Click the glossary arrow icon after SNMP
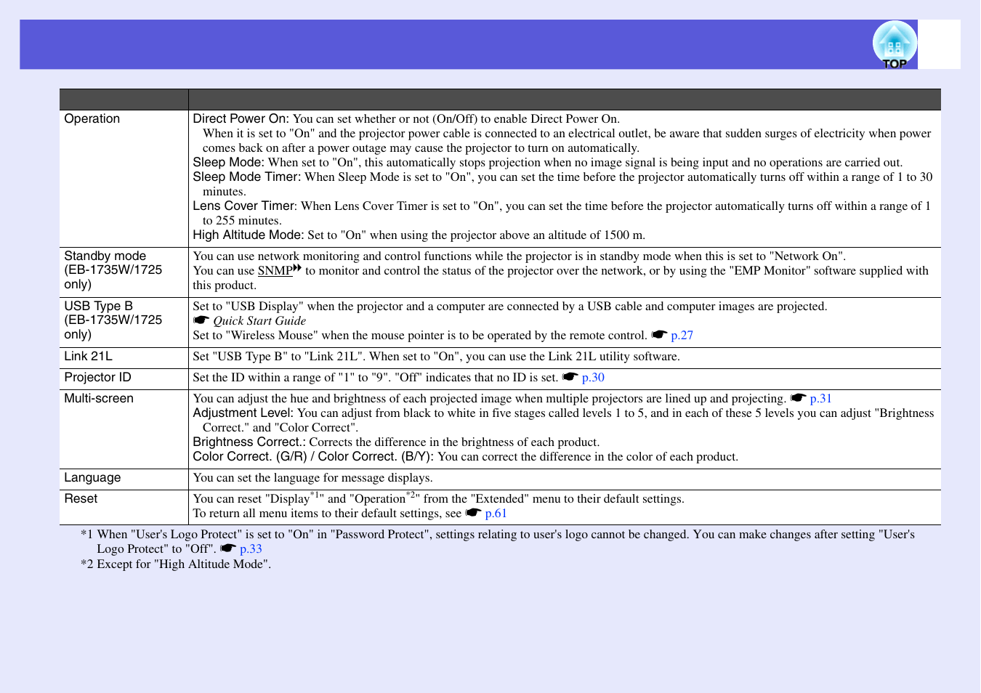 297,268
